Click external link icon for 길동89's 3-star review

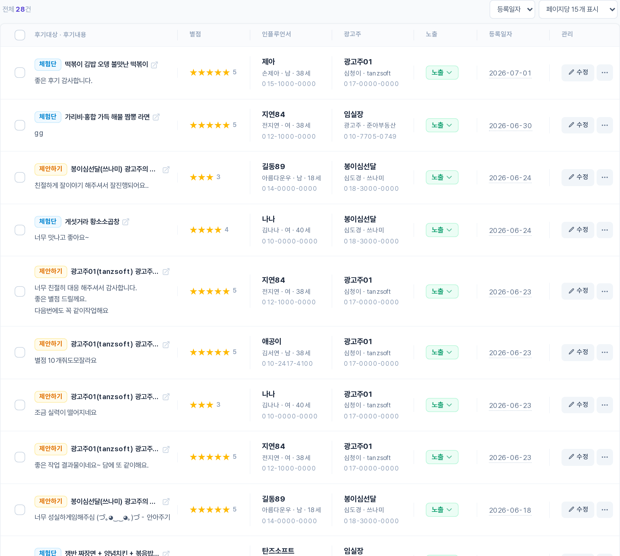point(166,170)
